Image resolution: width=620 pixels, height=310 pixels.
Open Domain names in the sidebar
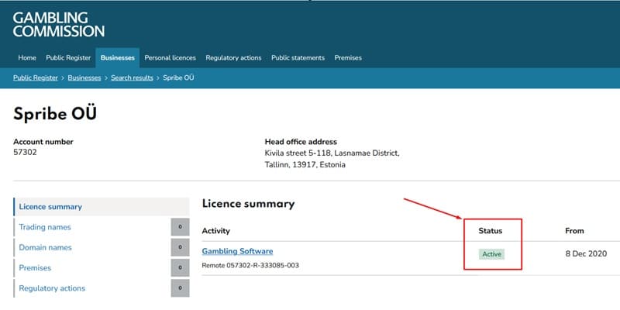[46, 247]
